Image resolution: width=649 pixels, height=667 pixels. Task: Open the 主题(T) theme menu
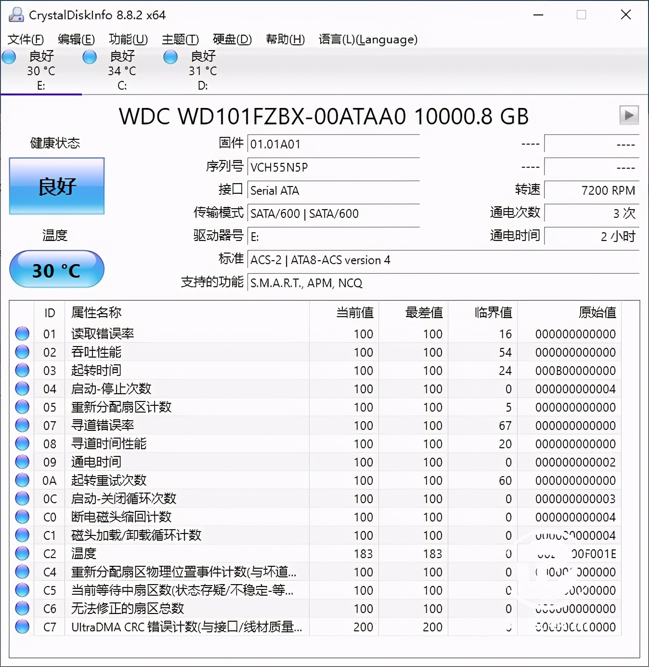(x=180, y=40)
